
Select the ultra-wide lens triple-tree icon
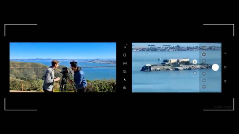click(x=195, y=73)
